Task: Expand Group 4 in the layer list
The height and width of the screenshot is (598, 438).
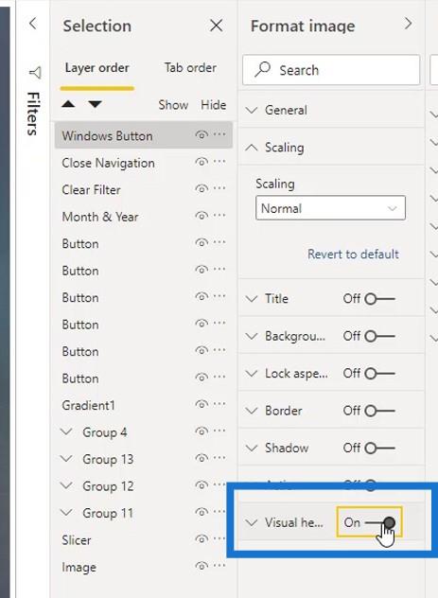Action: pyautogui.click(x=67, y=432)
